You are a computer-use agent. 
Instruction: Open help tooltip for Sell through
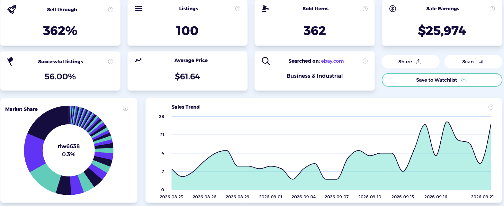(111, 10)
